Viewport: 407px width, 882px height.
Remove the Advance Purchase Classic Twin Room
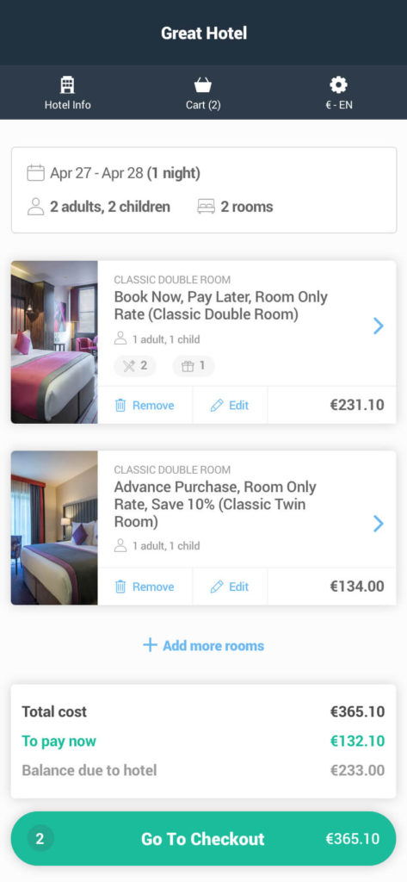click(x=145, y=587)
